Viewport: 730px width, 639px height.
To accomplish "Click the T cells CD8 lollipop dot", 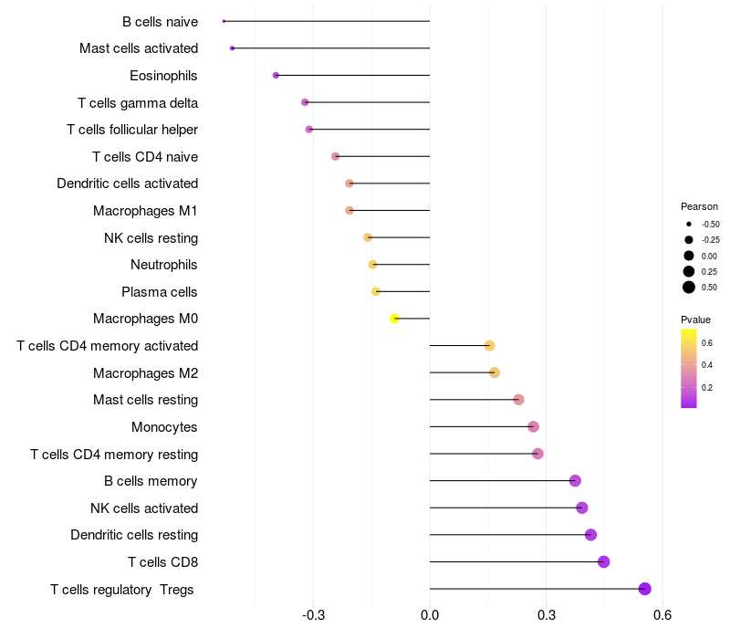I will tap(604, 561).
